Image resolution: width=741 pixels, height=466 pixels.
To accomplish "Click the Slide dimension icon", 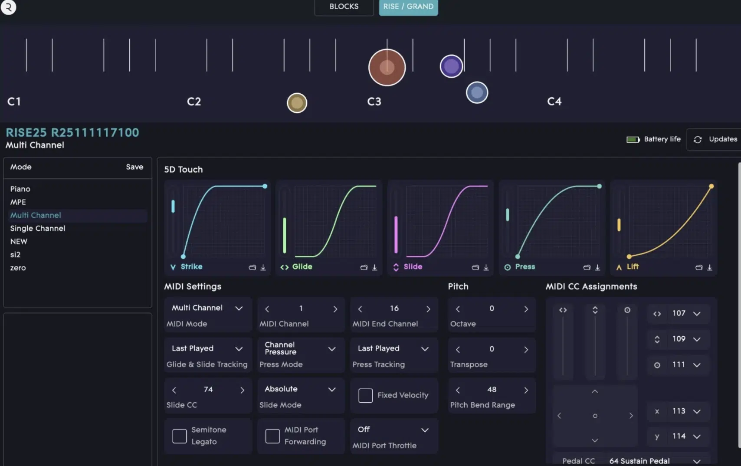I will coord(396,267).
